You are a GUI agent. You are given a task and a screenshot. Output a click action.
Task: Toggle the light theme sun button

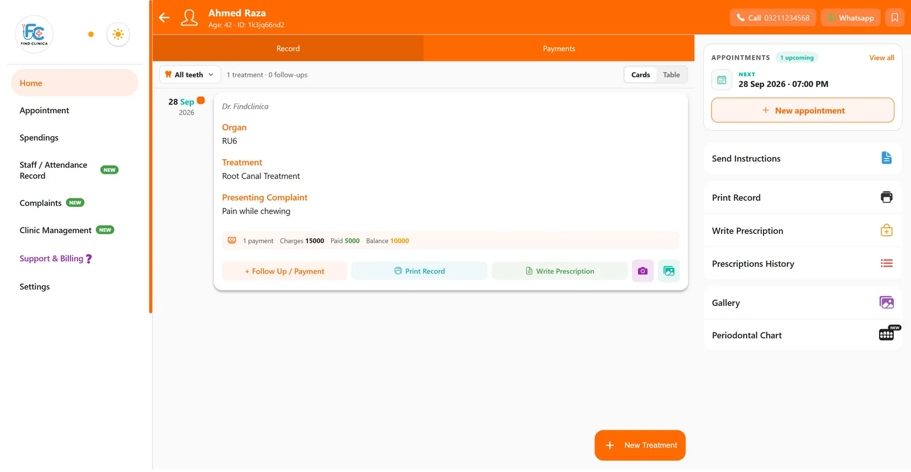click(118, 34)
